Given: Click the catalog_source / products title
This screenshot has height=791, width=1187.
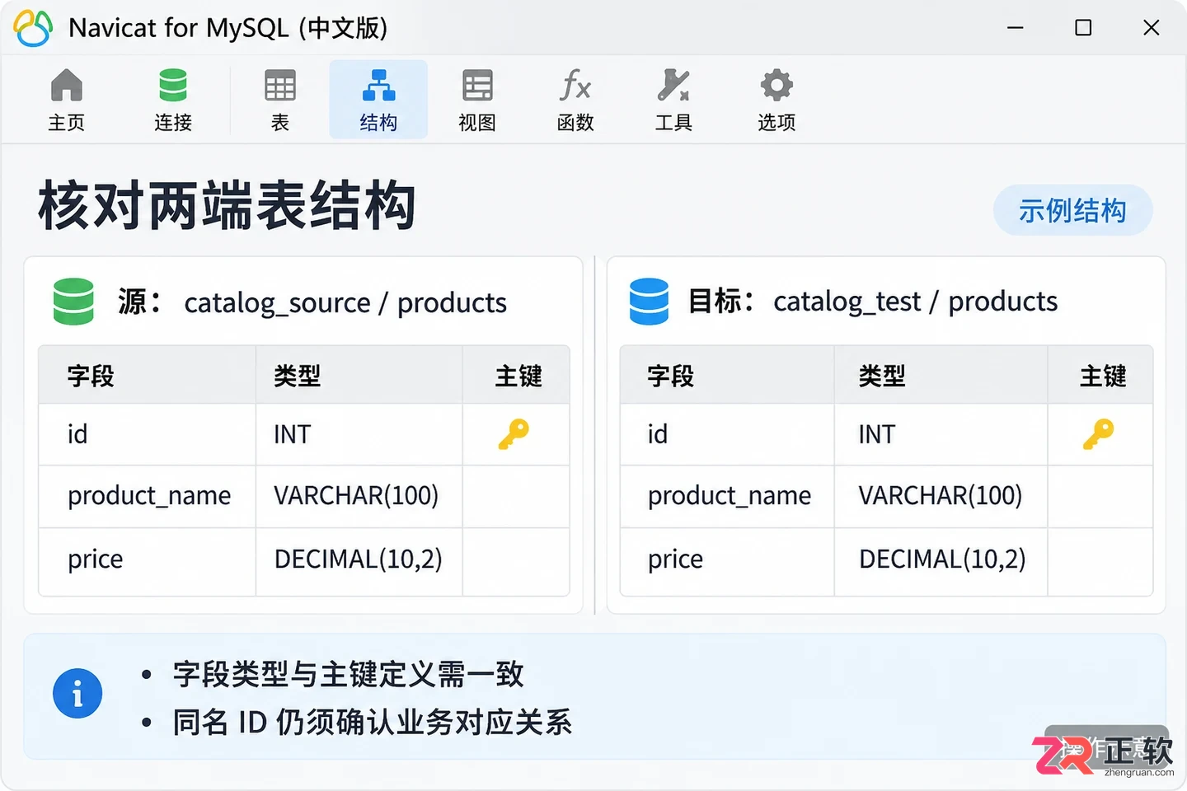Looking at the screenshot, I should pyautogui.click(x=345, y=303).
